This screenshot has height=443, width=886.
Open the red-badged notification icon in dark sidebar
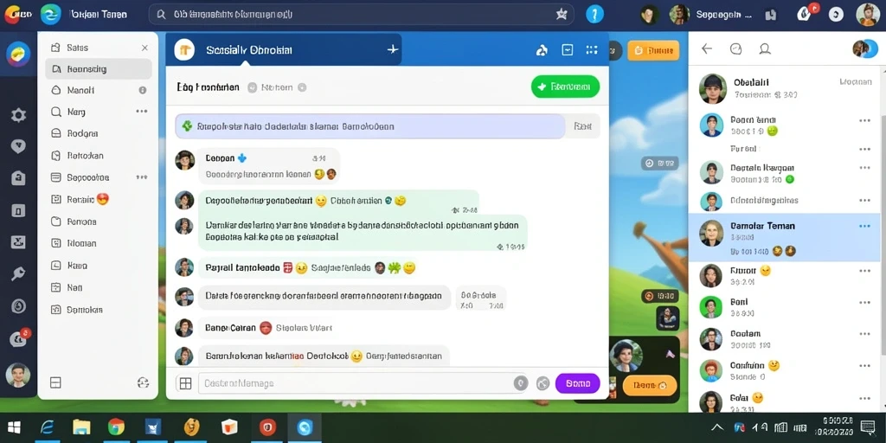coord(19,338)
